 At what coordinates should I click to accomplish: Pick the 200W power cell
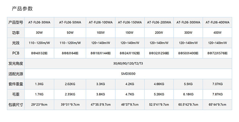tap(159, 33)
